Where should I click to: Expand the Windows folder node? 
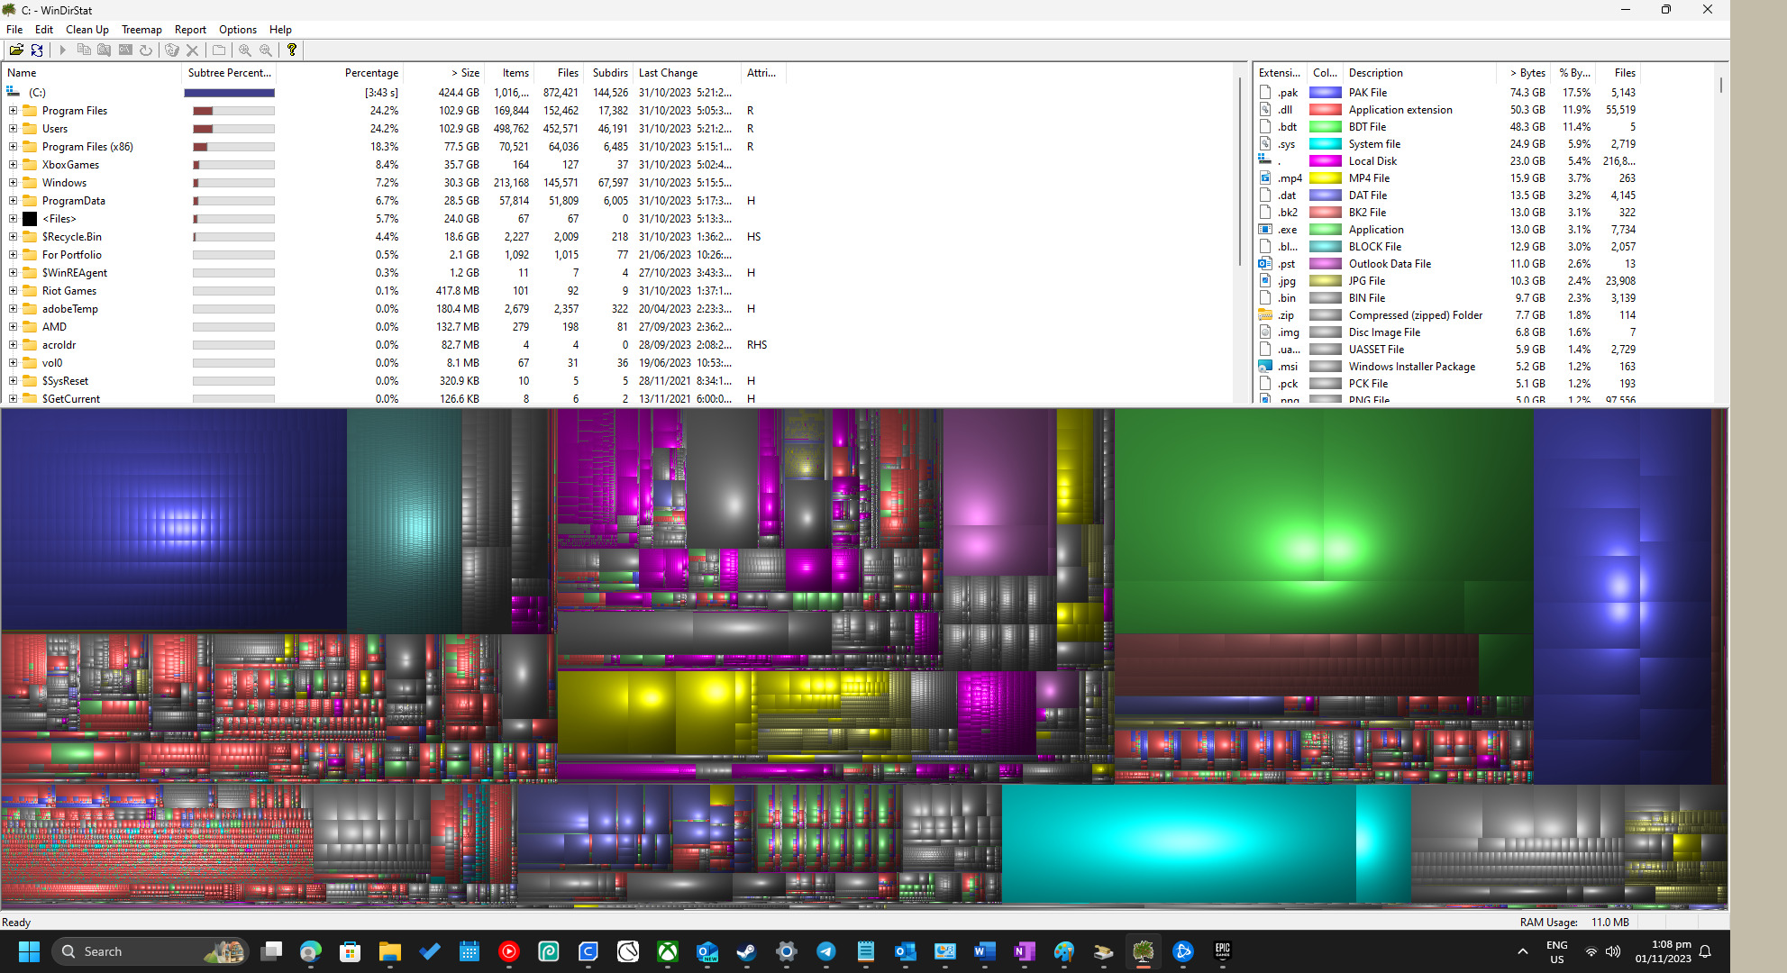tap(13, 183)
